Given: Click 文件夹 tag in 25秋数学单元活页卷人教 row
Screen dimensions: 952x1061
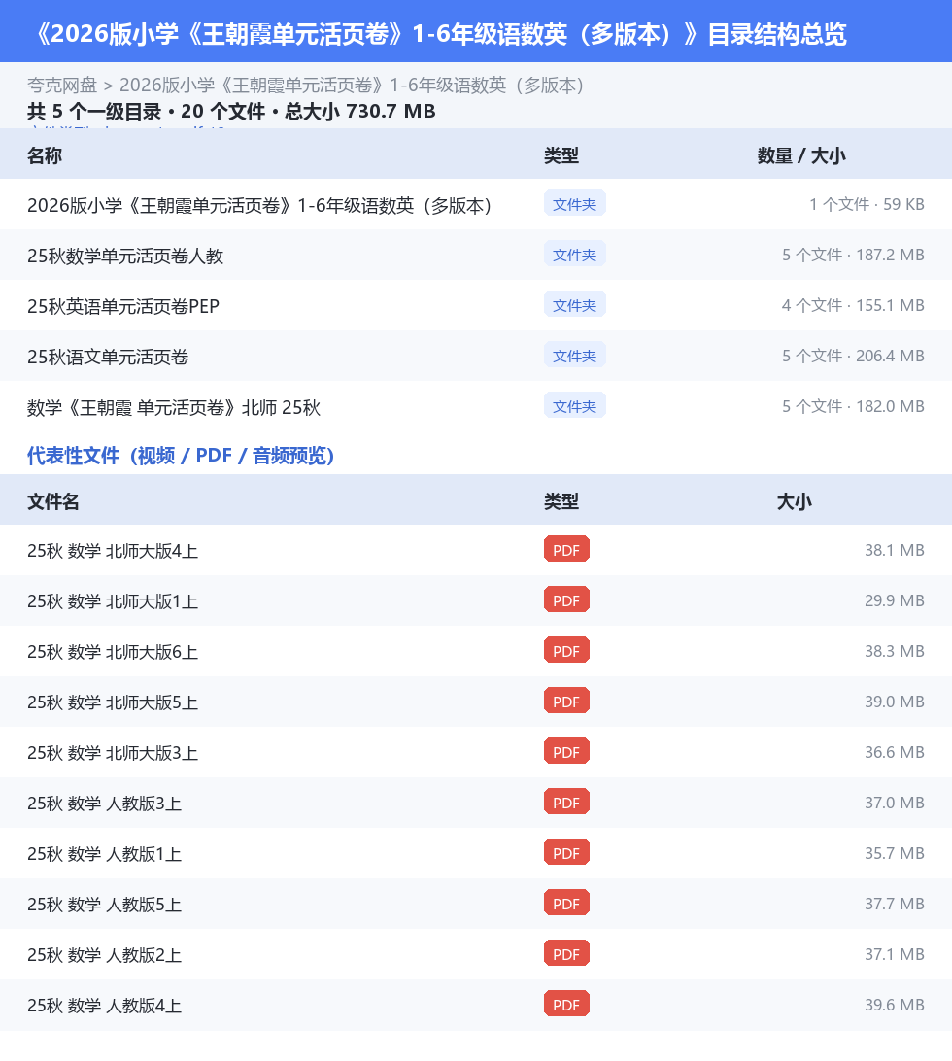Looking at the screenshot, I should point(574,255).
